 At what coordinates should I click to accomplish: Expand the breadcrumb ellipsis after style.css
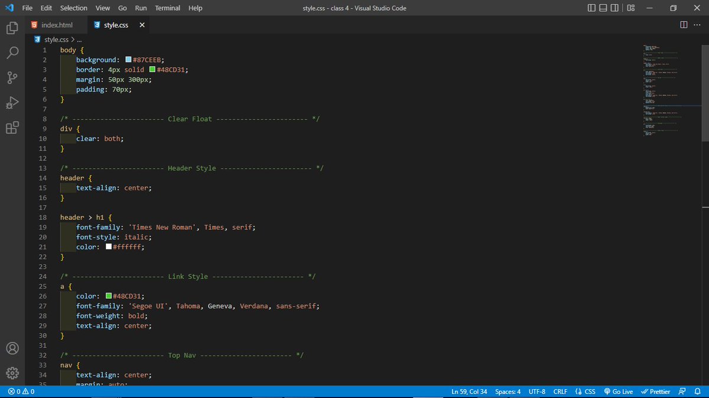point(79,40)
